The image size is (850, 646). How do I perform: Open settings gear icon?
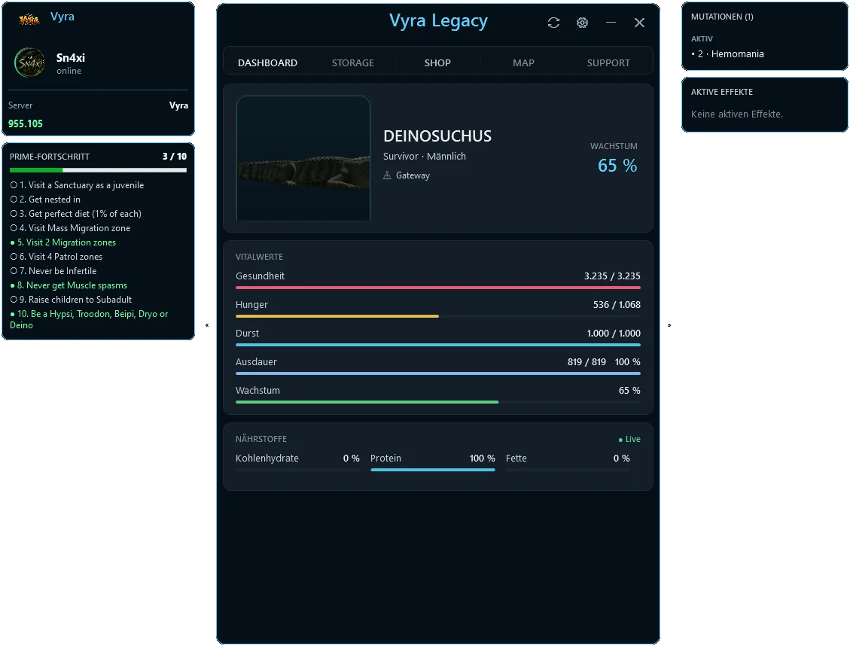[x=582, y=23]
